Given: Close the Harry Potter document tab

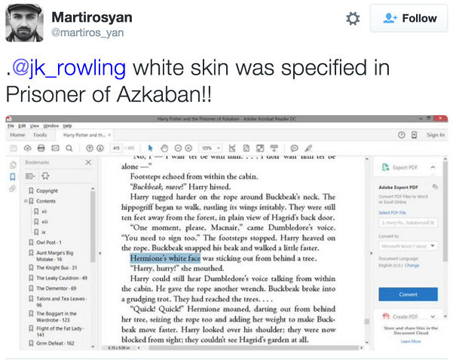Looking at the screenshot, I should tap(109, 135).
